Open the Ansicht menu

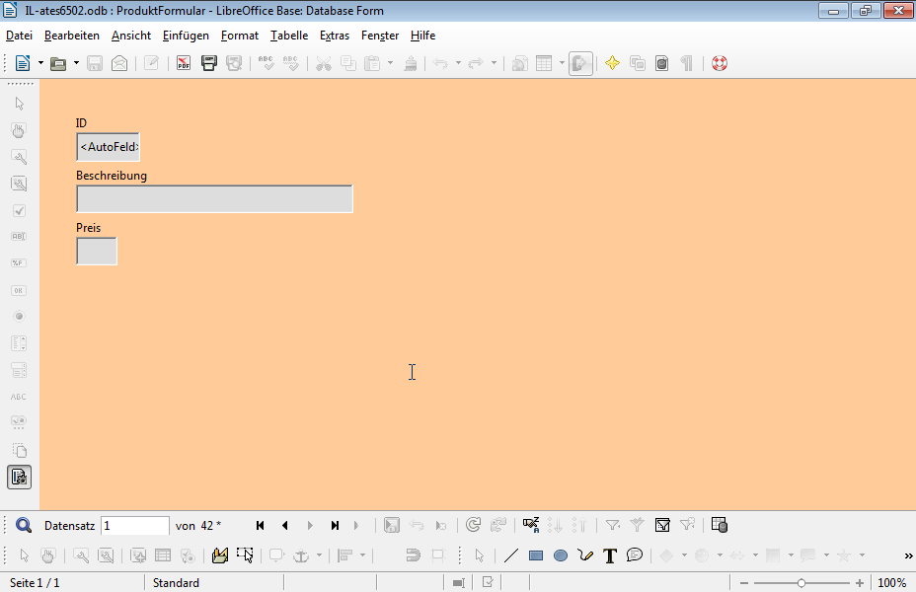tap(131, 36)
